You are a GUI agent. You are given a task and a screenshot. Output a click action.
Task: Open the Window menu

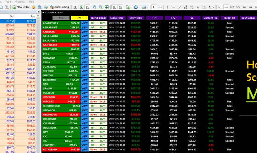[20, 2]
